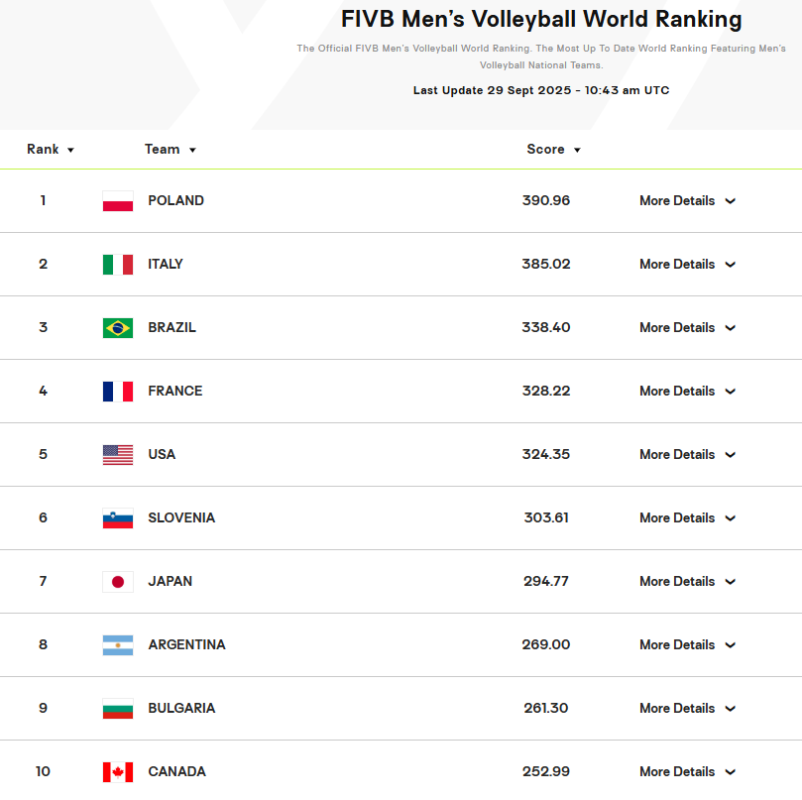Image resolution: width=802 pixels, height=800 pixels.
Task: Click the Brazil flag icon
Action: (117, 328)
